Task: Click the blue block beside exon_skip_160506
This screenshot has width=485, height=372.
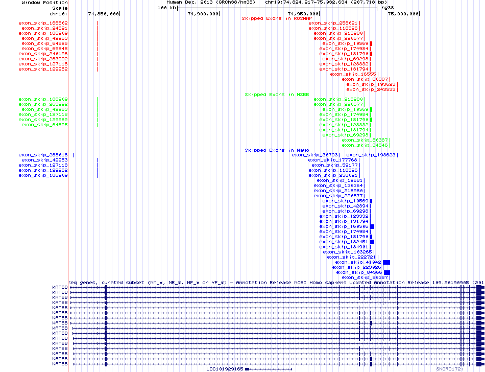Action: (372, 226)
